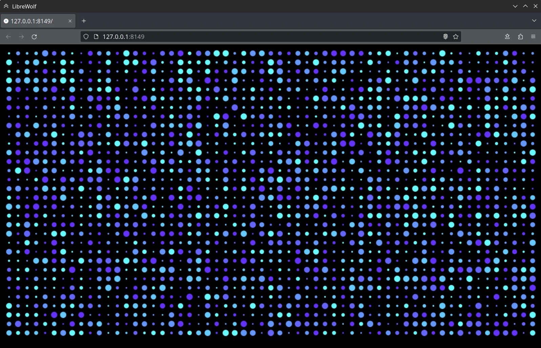
Task: Click the top-left corner dot in the grid
Action: (9, 53)
